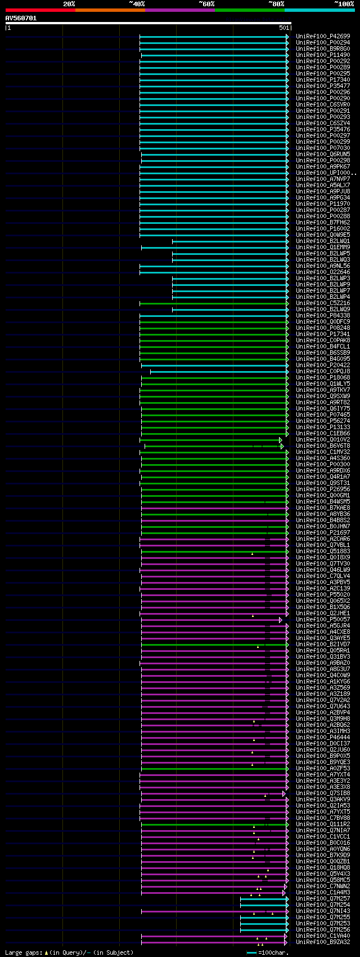Select hit UniRef100_B2LWQ1
360x957 pixels.
coord(323,241)
